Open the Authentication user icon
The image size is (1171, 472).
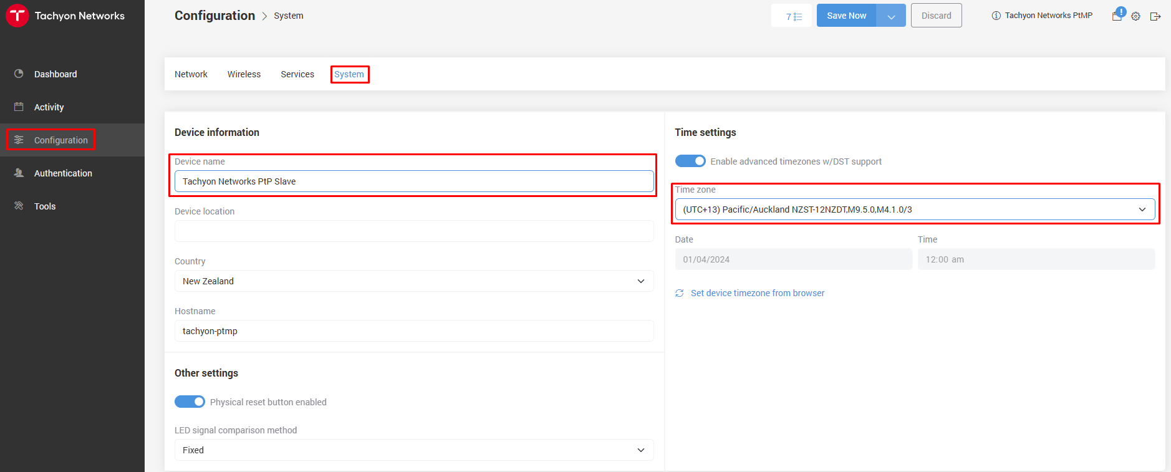point(19,173)
